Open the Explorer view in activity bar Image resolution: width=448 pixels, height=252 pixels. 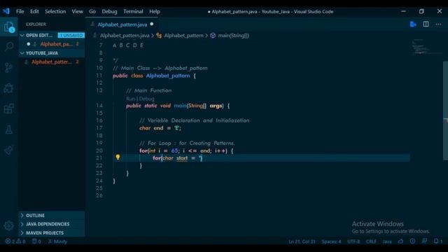[x=9, y=27]
